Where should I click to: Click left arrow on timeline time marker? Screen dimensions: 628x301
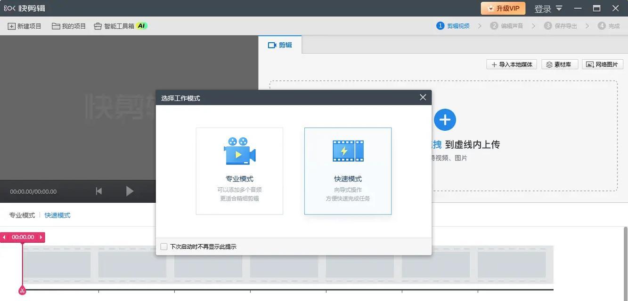4,238
